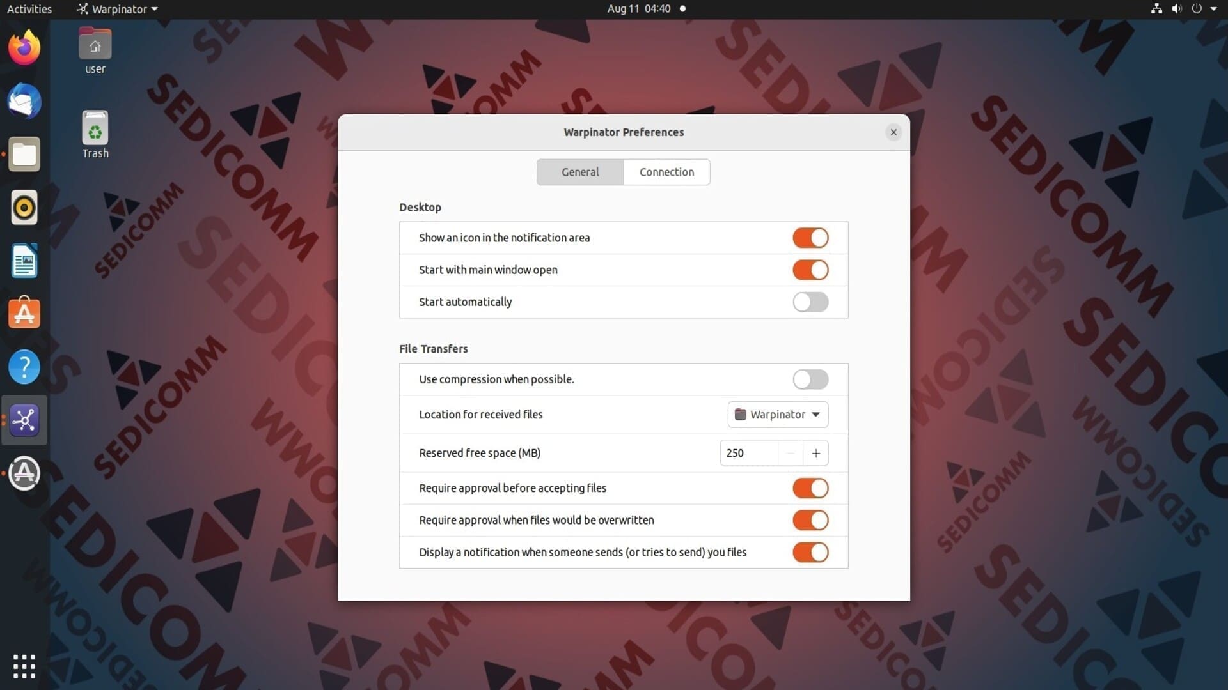
Task: Increase reserved free space with plus button
Action: pyautogui.click(x=815, y=453)
